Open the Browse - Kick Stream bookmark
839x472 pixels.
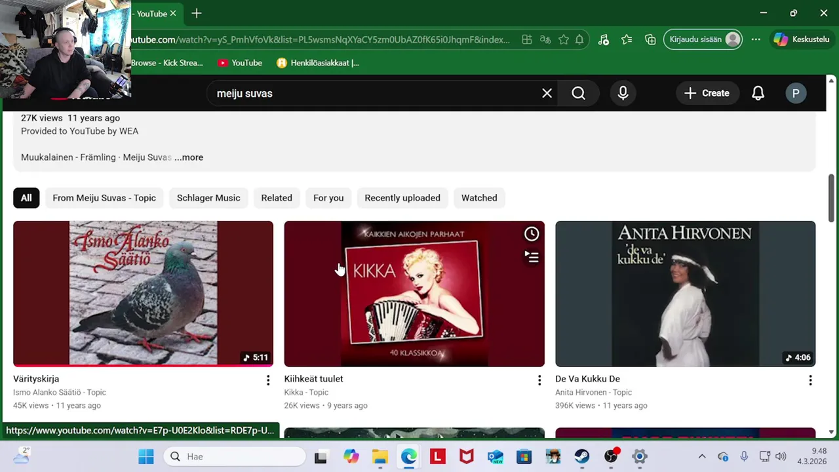point(167,63)
